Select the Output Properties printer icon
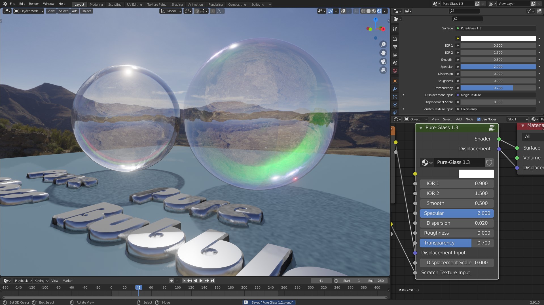The image size is (544, 305). click(395, 47)
